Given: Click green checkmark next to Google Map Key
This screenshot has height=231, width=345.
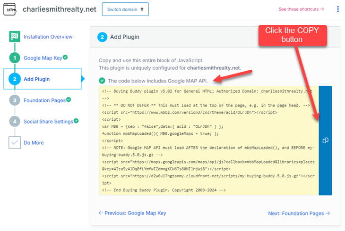Looking at the screenshot, I should tap(65, 57).
